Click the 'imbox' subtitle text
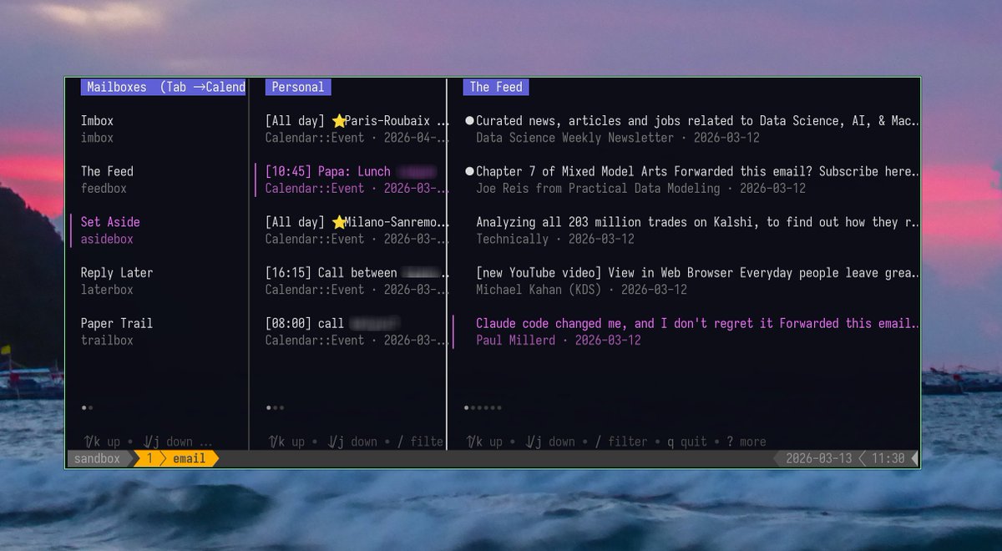 [x=97, y=138]
